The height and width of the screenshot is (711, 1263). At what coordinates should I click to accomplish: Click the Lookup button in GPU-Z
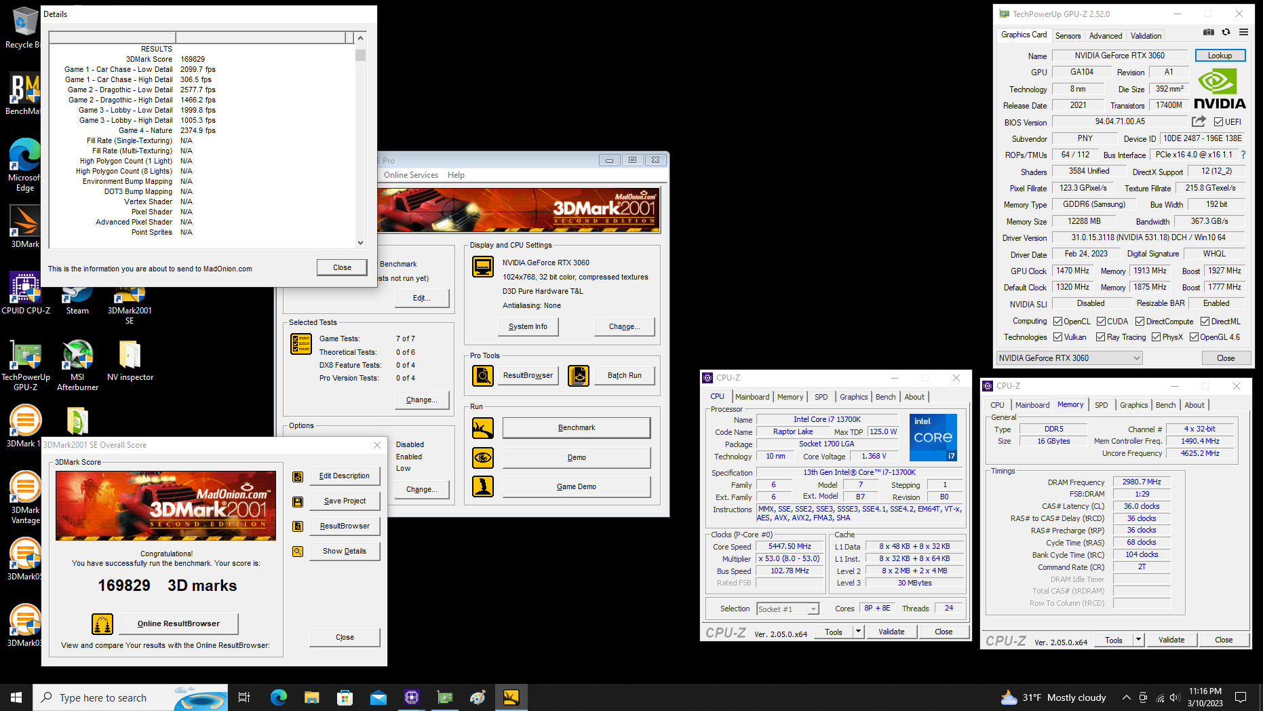1220,56
